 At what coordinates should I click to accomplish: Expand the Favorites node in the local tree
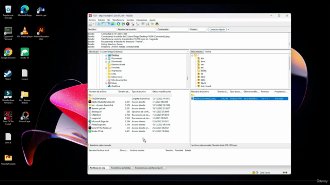point(106,68)
